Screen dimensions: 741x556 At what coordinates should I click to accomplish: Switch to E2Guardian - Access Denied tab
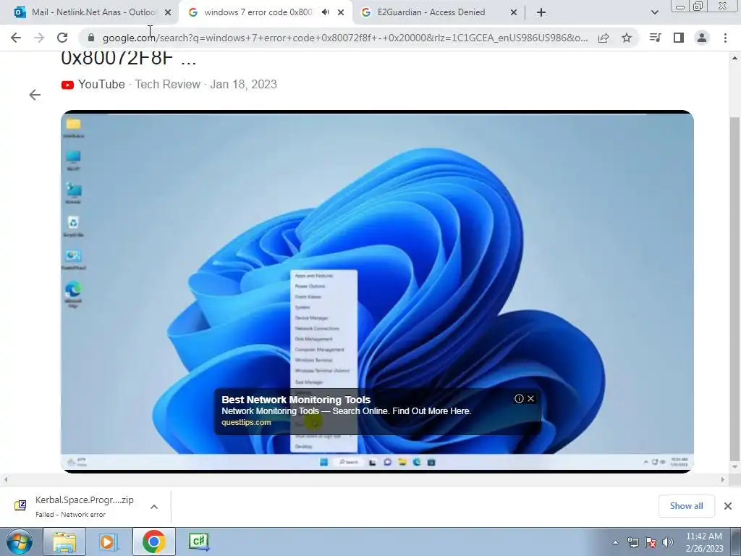pos(431,12)
